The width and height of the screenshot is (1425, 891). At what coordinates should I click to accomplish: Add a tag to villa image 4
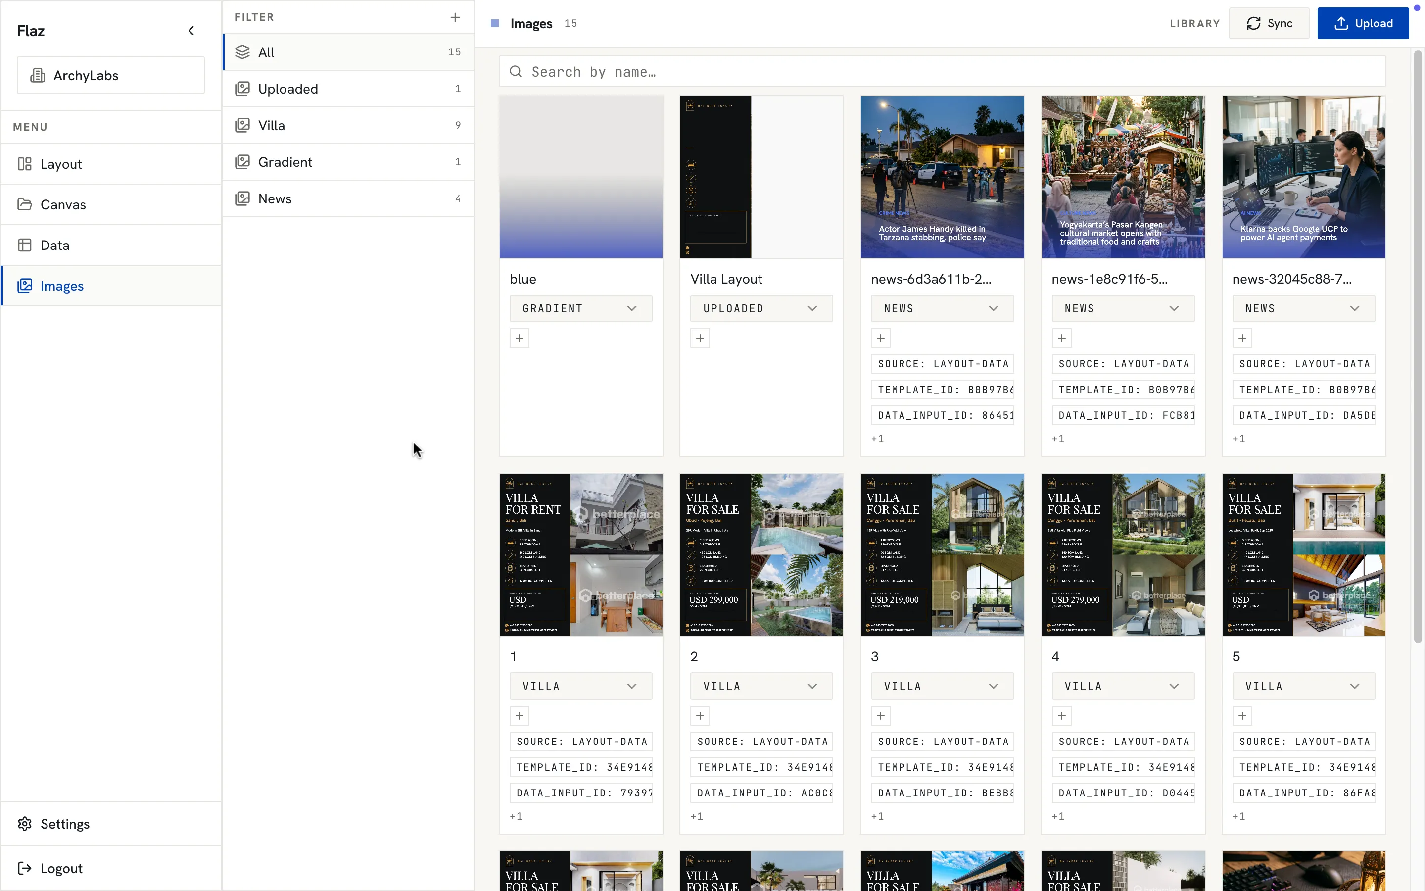click(1062, 716)
